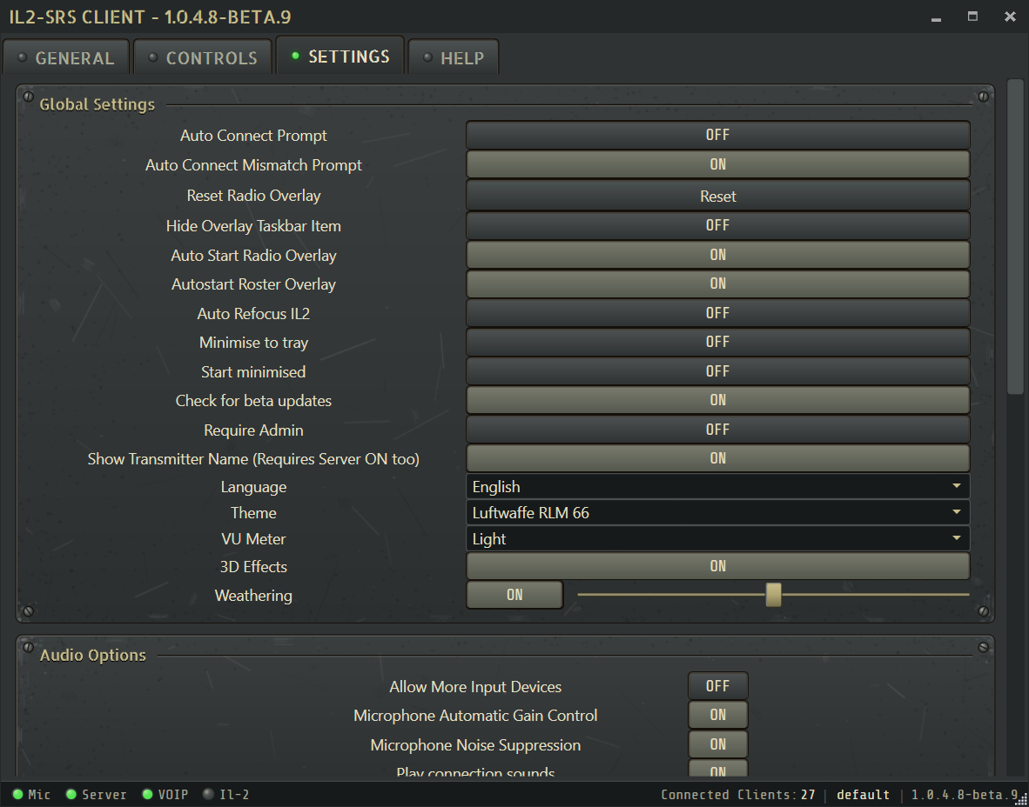The image size is (1029, 807).
Task: Turn off the Weathering ON button
Action: [514, 596]
